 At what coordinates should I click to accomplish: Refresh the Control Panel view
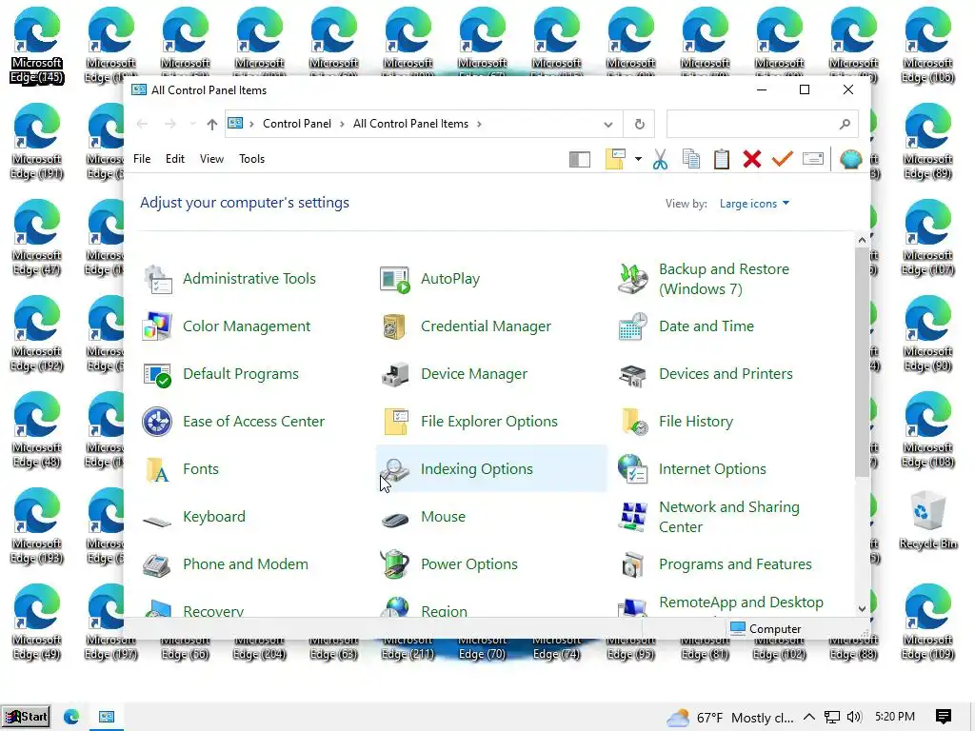click(639, 125)
